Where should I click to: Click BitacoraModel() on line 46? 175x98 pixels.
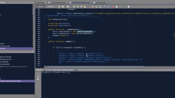[x=85, y=33]
